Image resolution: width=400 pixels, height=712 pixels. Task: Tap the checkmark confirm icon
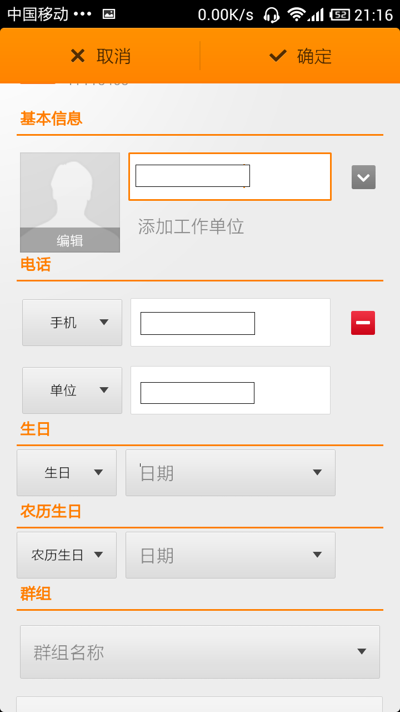[277, 56]
